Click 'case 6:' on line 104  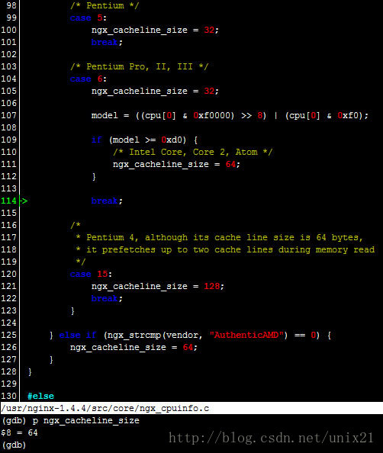pyautogui.click(x=89, y=79)
